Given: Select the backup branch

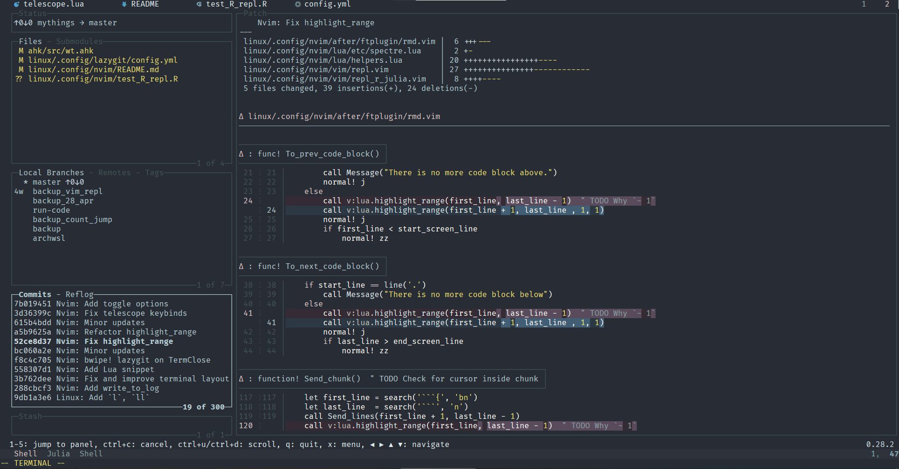Looking at the screenshot, I should click(122, 229).
